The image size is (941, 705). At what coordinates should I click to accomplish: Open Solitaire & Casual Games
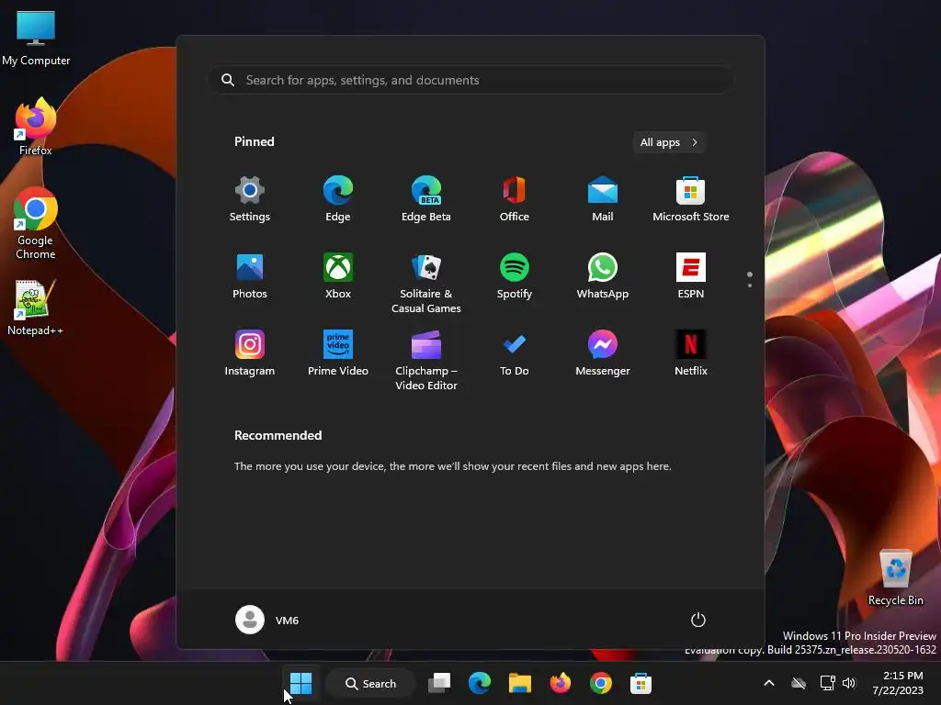click(426, 283)
